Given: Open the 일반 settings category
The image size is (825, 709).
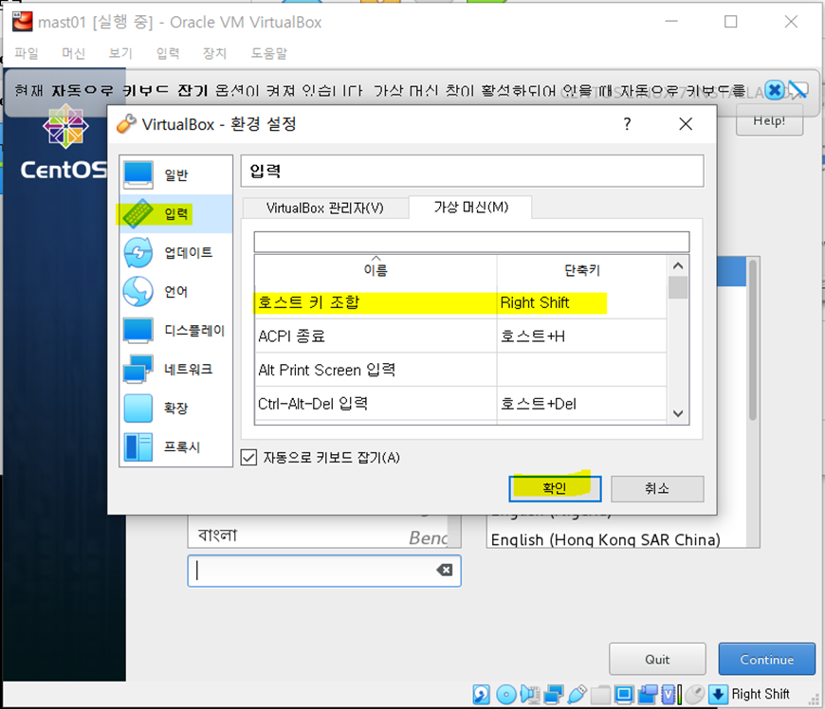Looking at the screenshot, I should pyautogui.click(x=175, y=175).
